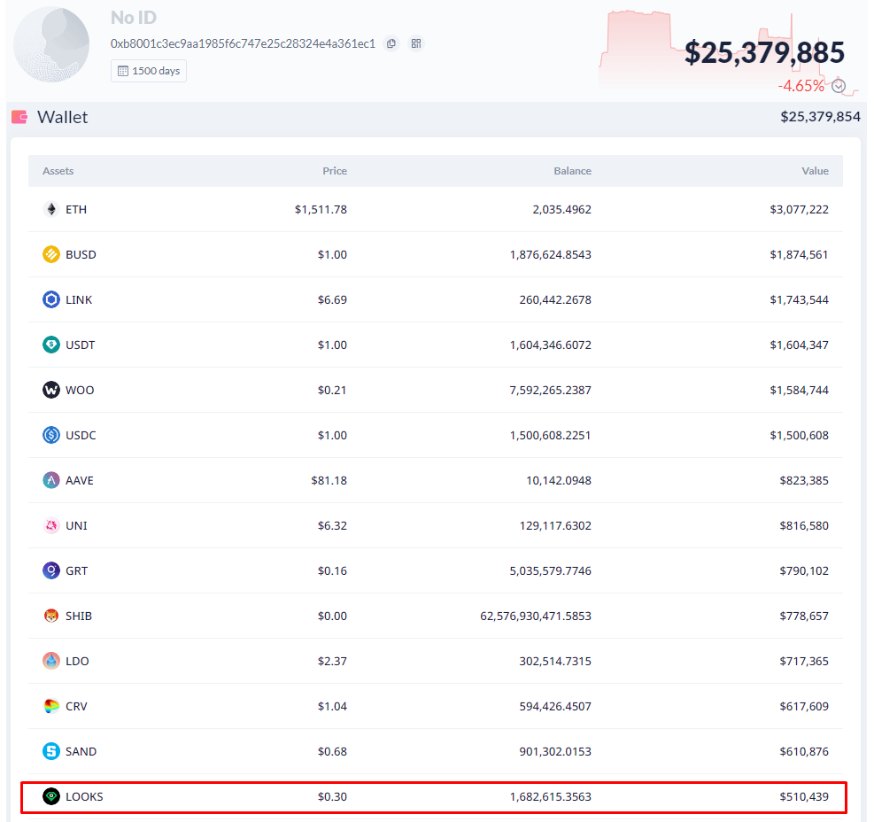Click the Assets column header
This screenshot has height=822, width=874.
pyautogui.click(x=58, y=171)
